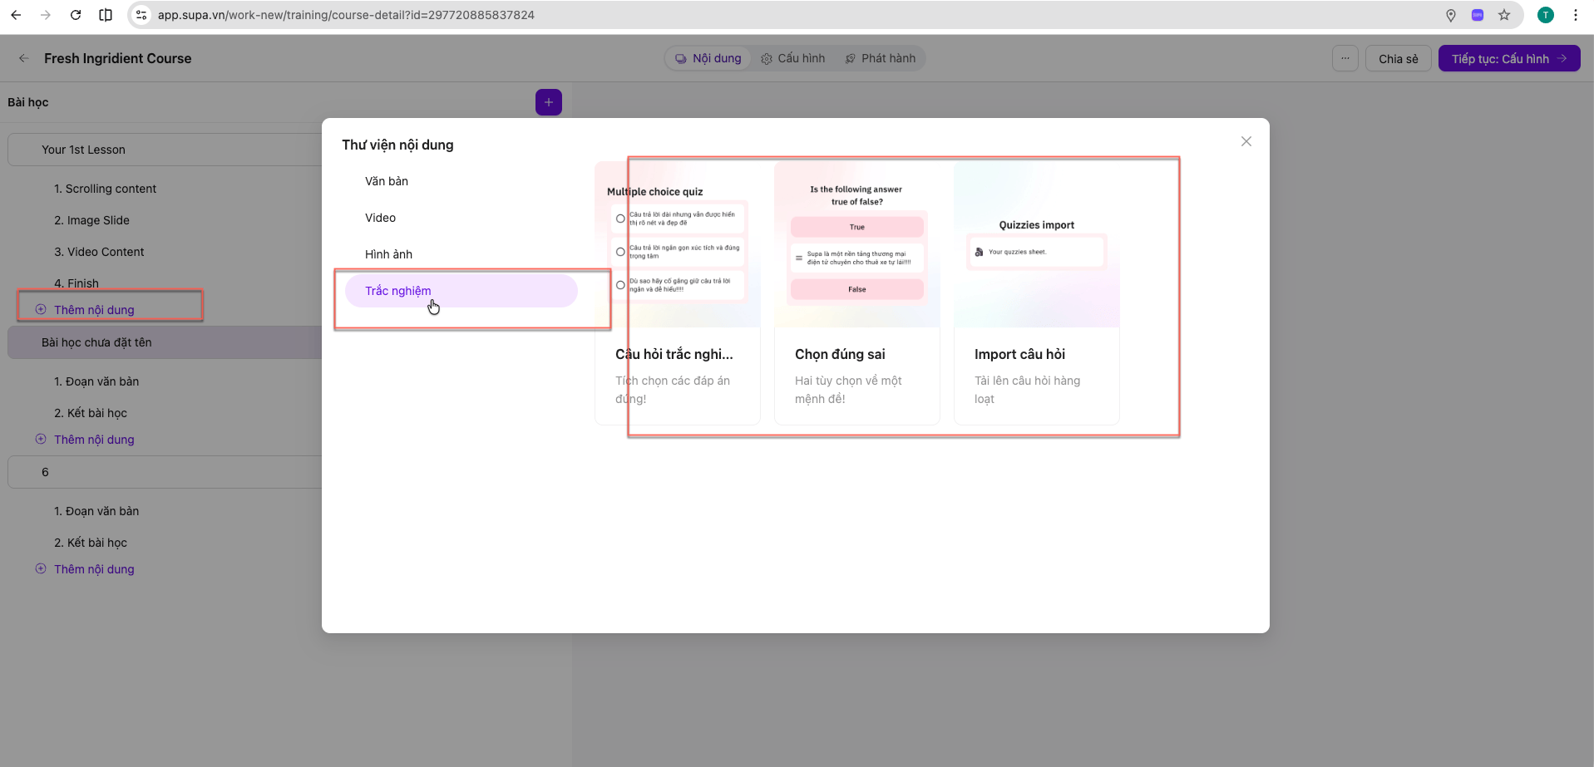Viewport: 1594px width, 767px height.
Task: Bookmark this page with the star icon
Action: pyautogui.click(x=1504, y=15)
